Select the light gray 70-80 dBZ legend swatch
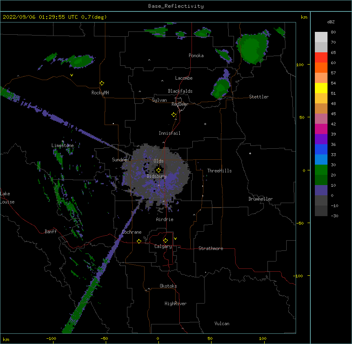The width and height of the screenshot is (352, 344). point(321,37)
